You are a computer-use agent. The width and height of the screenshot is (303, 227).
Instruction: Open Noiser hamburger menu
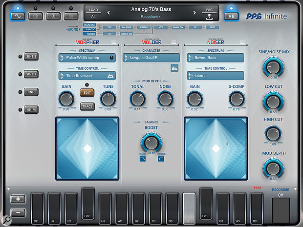tap(242, 42)
